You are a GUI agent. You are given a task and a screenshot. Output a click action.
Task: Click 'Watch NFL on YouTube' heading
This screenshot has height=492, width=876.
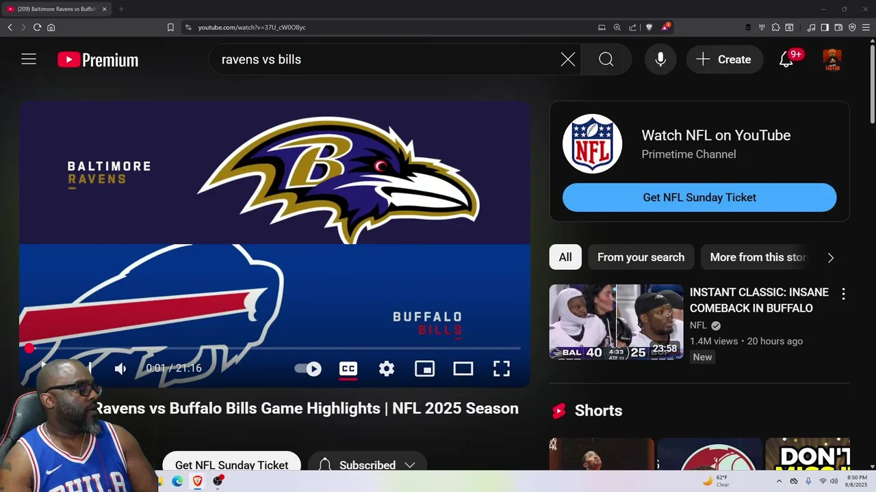click(716, 135)
